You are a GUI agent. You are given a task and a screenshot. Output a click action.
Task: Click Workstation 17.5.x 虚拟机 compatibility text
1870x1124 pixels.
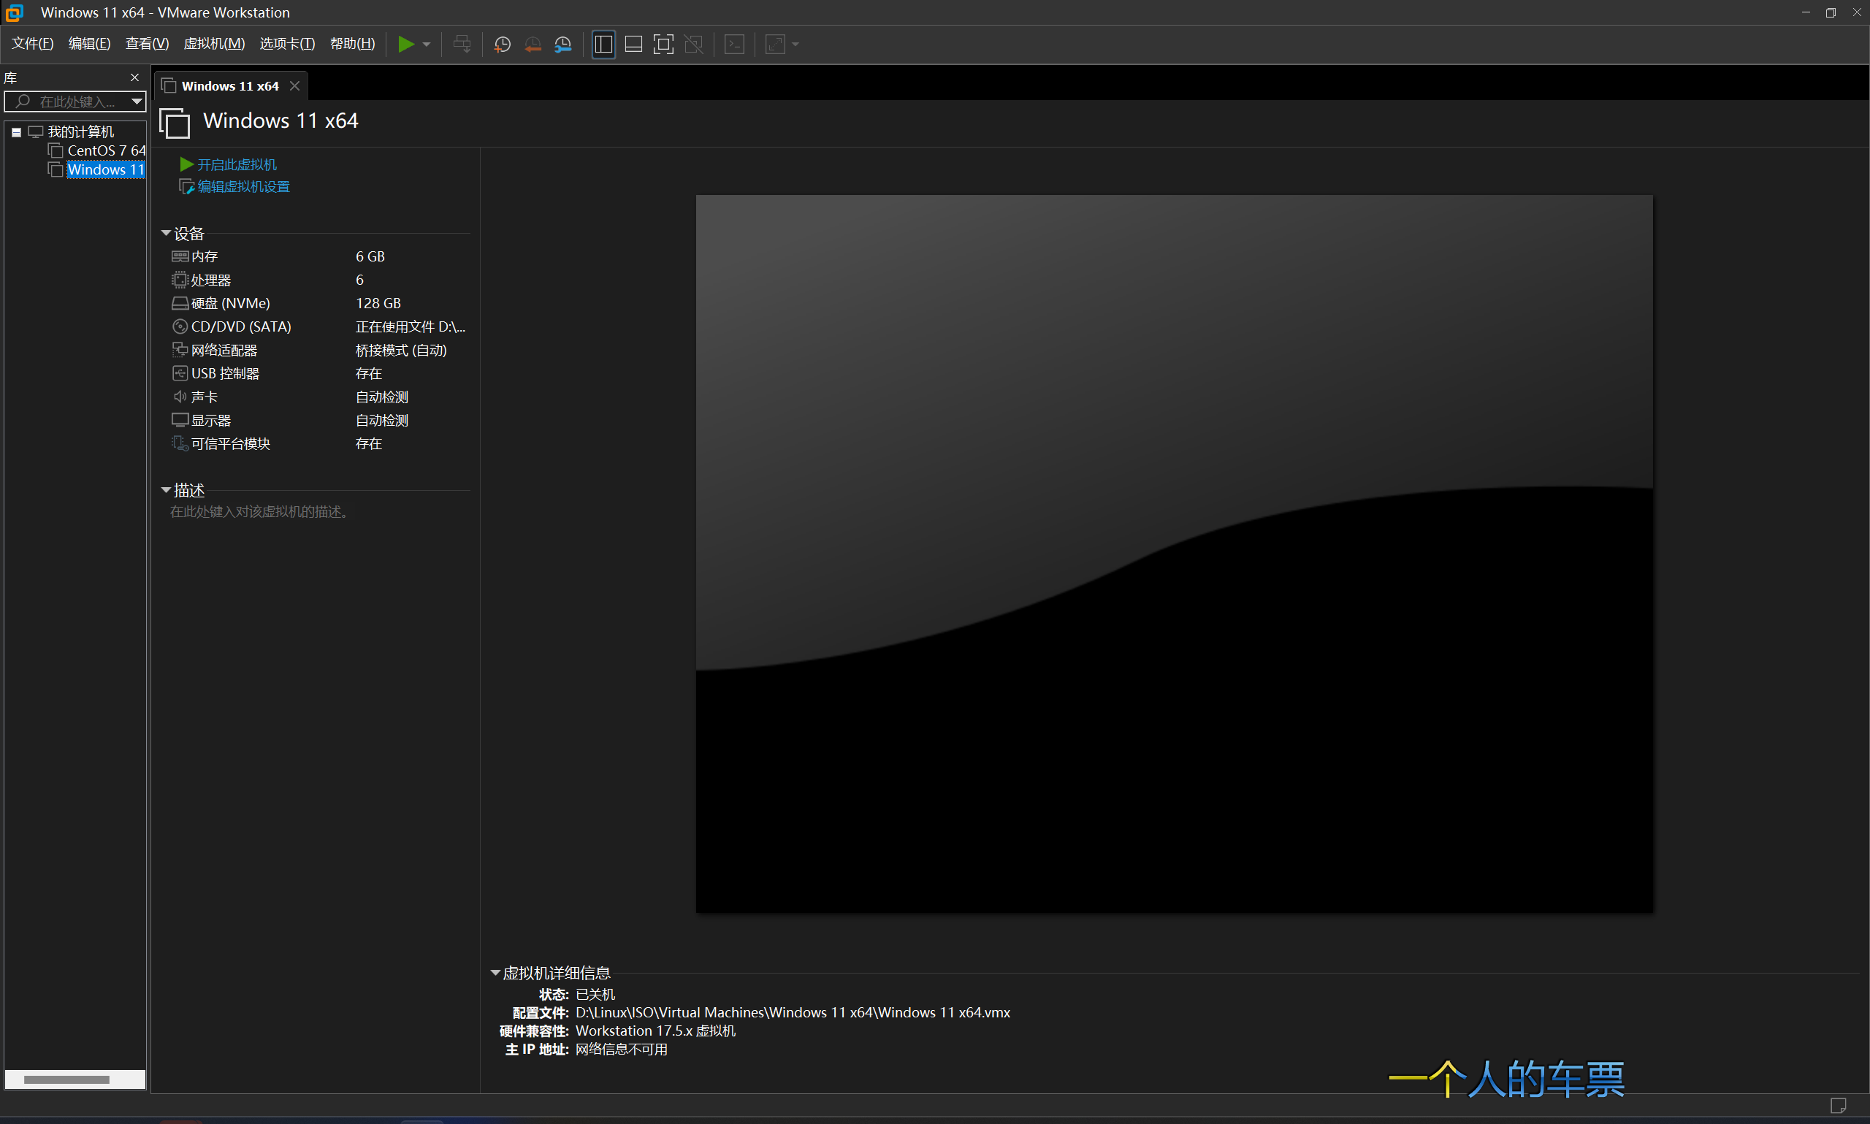(x=656, y=1031)
